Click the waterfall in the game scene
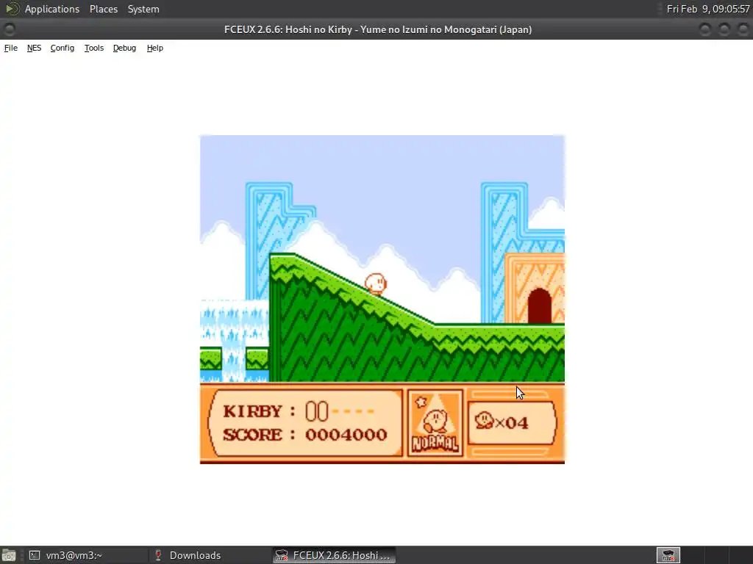 pos(234,339)
